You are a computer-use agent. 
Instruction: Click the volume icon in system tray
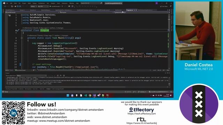(159, 95)
